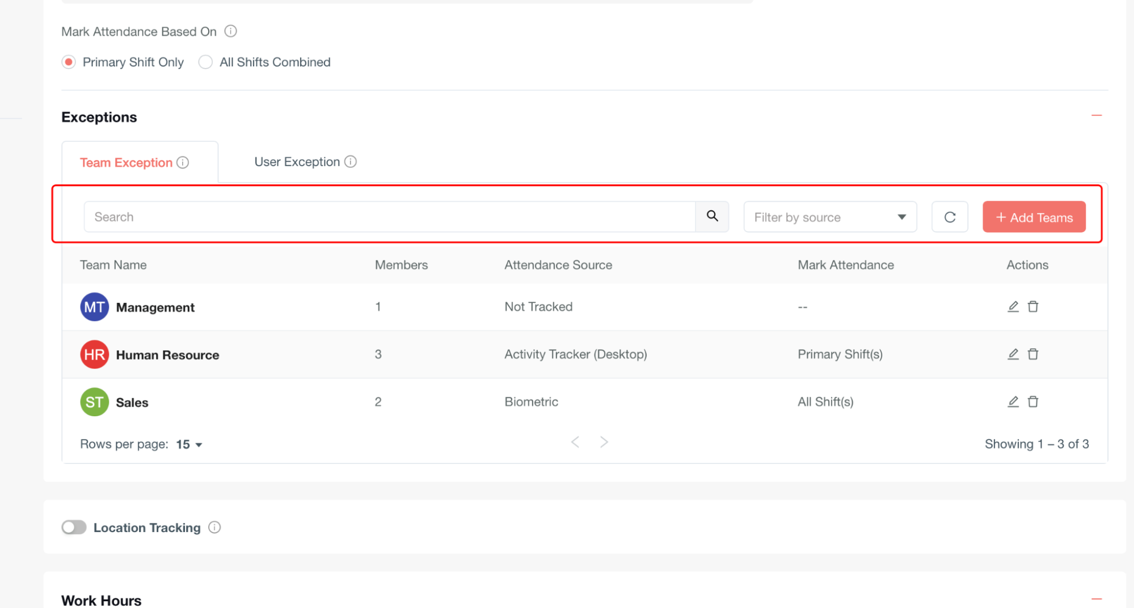1134x608 pixels.
Task: Click into the team Search field
Action: coord(389,217)
